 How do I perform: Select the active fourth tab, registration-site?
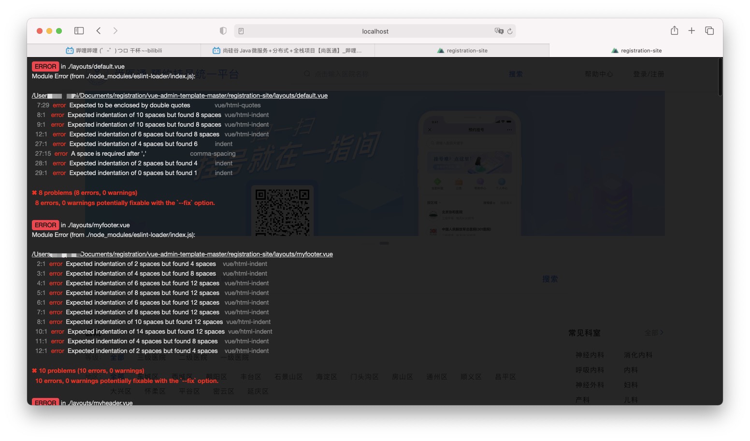tap(636, 50)
